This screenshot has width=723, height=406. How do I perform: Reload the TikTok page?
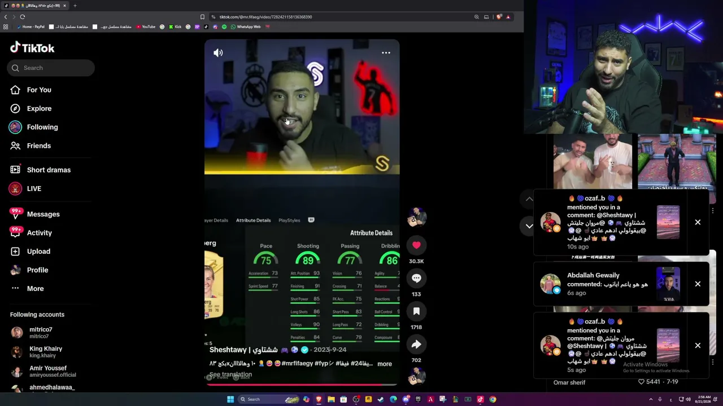point(23,17)
